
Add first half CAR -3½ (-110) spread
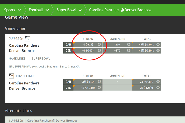(x=88, y=82)
